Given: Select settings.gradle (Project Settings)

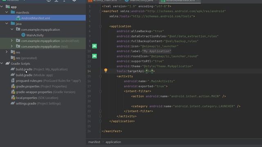Looking at the screenshot, I should pos(38,103).
